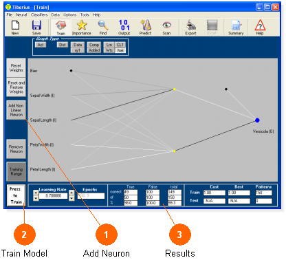This screenshot has height=260, width=286.
Task: Click the Find magnifier icon
Action: [x=103, y=25]
